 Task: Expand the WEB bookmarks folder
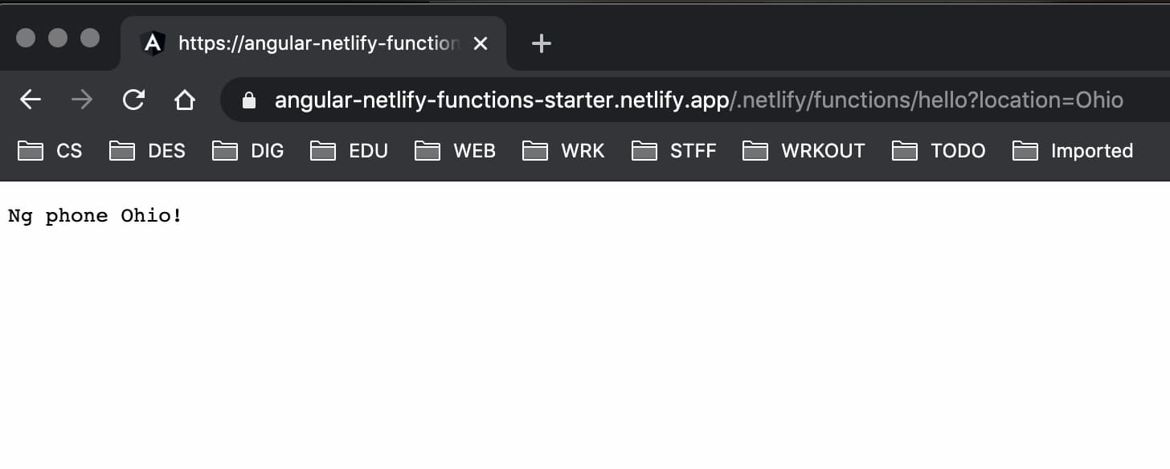click(x=455, y=151)
